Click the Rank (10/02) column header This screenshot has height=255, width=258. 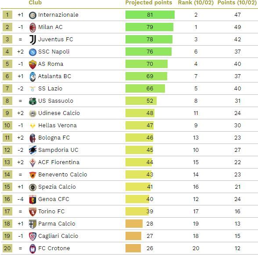196,3
